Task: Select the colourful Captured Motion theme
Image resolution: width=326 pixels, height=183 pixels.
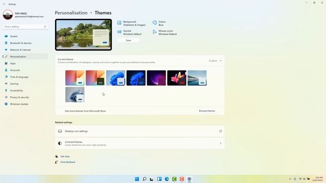Action: (x=177, y=78)
